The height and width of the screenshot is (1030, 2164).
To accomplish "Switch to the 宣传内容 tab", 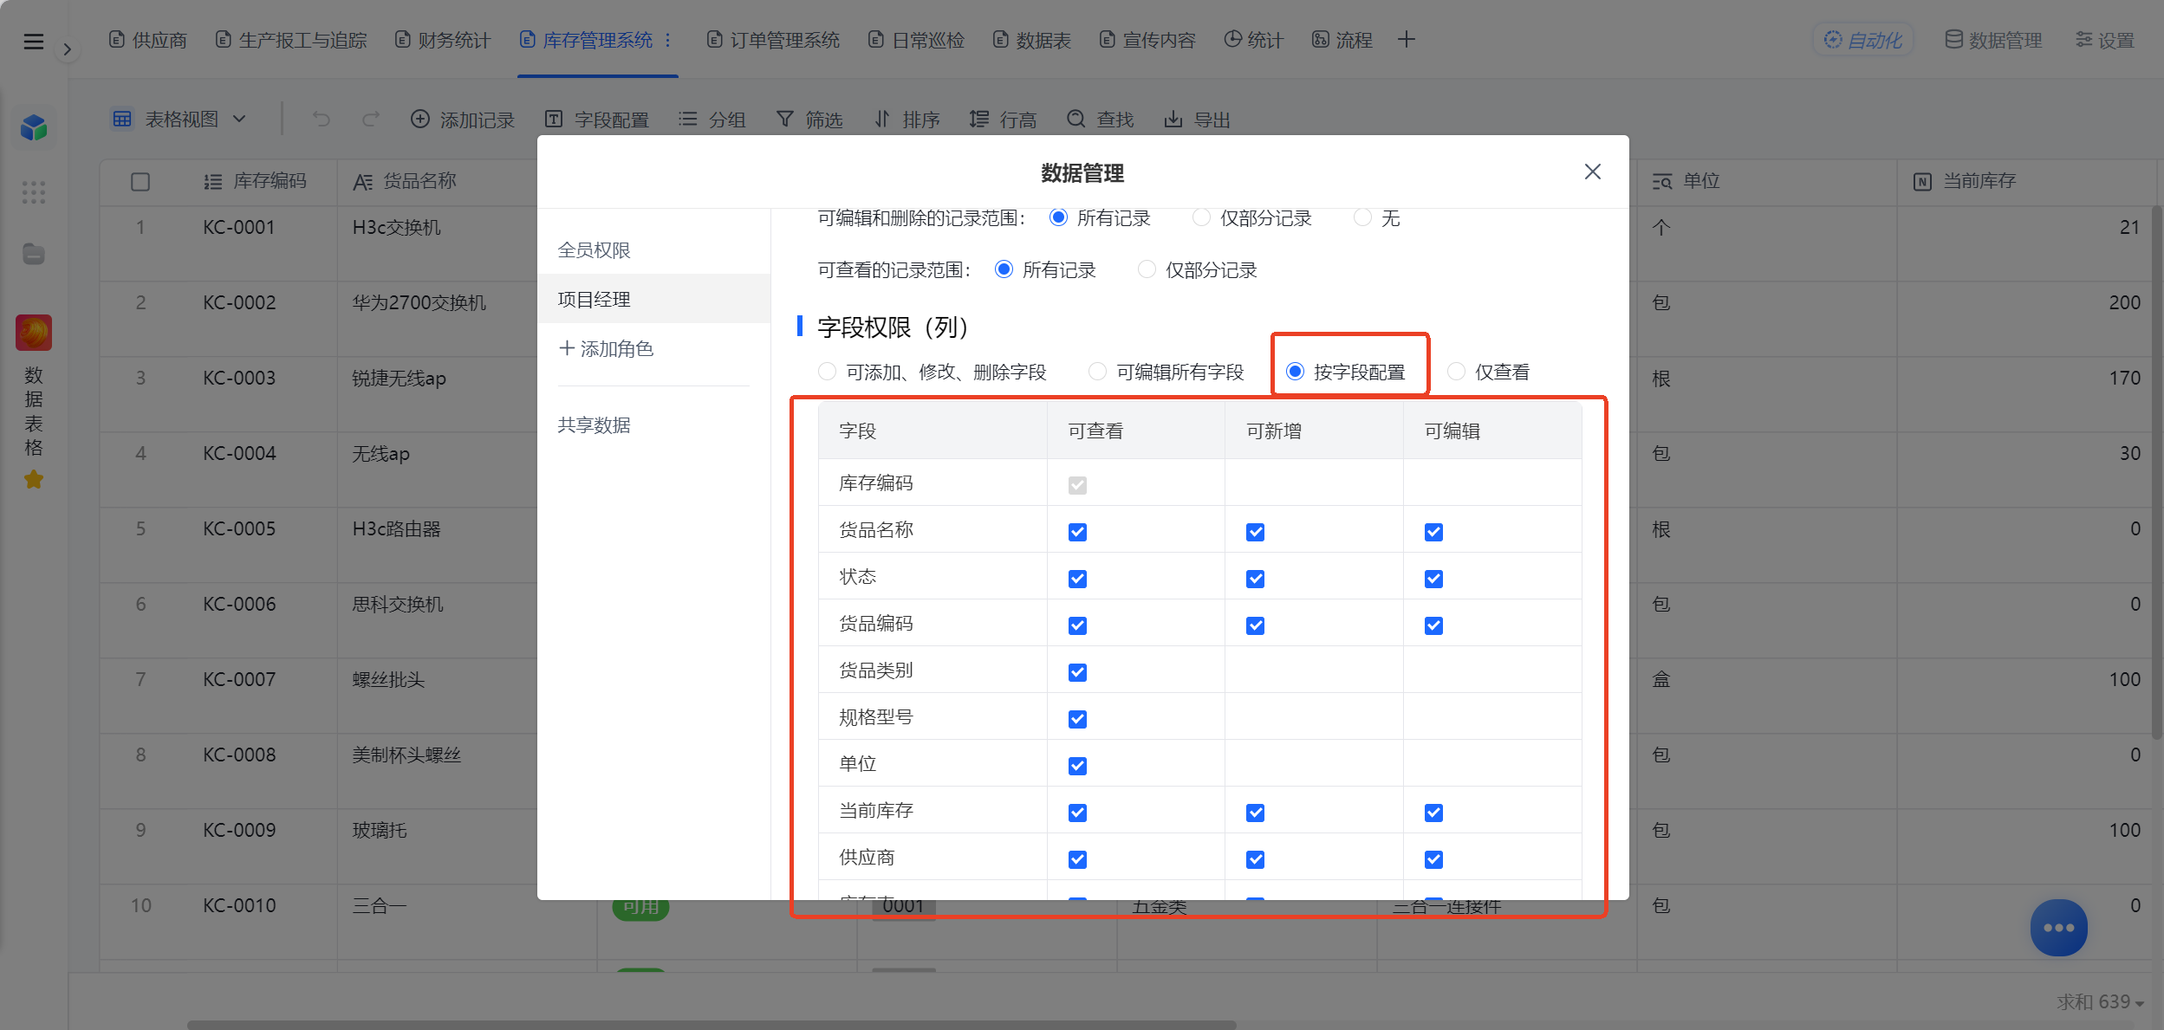I will (1148, 40).
